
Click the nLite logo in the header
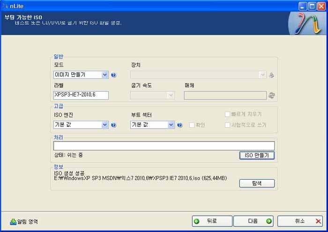[x=307, y=23]
